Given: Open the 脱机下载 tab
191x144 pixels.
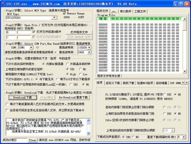Looking at the screenshot, I should click(x=129, y=83).
